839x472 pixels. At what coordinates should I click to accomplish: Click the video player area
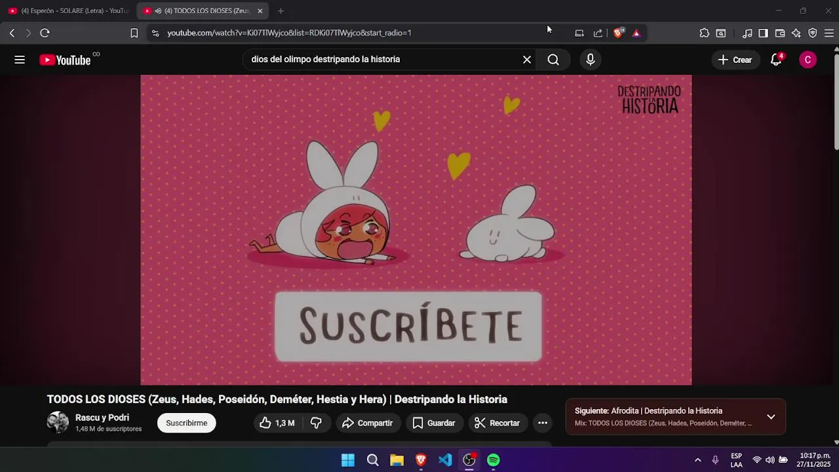coord(416,229)
